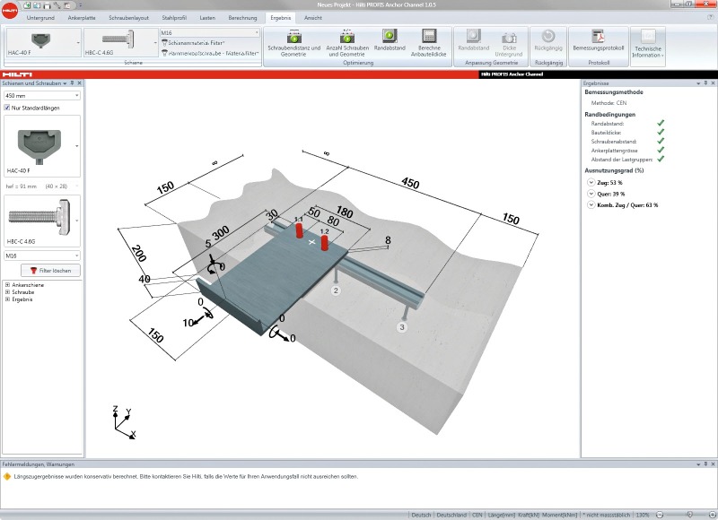Open HAC-40 F ribbon gallery dropdown

click(78, 42)
